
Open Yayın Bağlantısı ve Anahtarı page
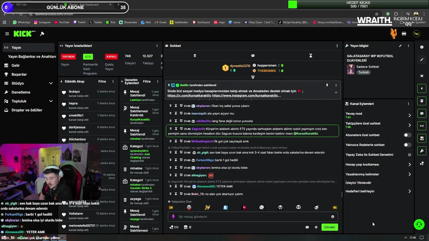[32, 57]
